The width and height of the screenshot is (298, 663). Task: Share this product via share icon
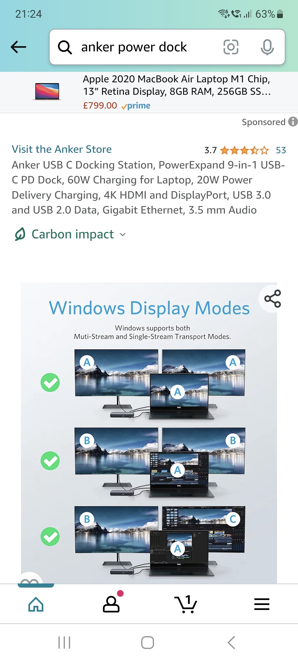[273, 299]
